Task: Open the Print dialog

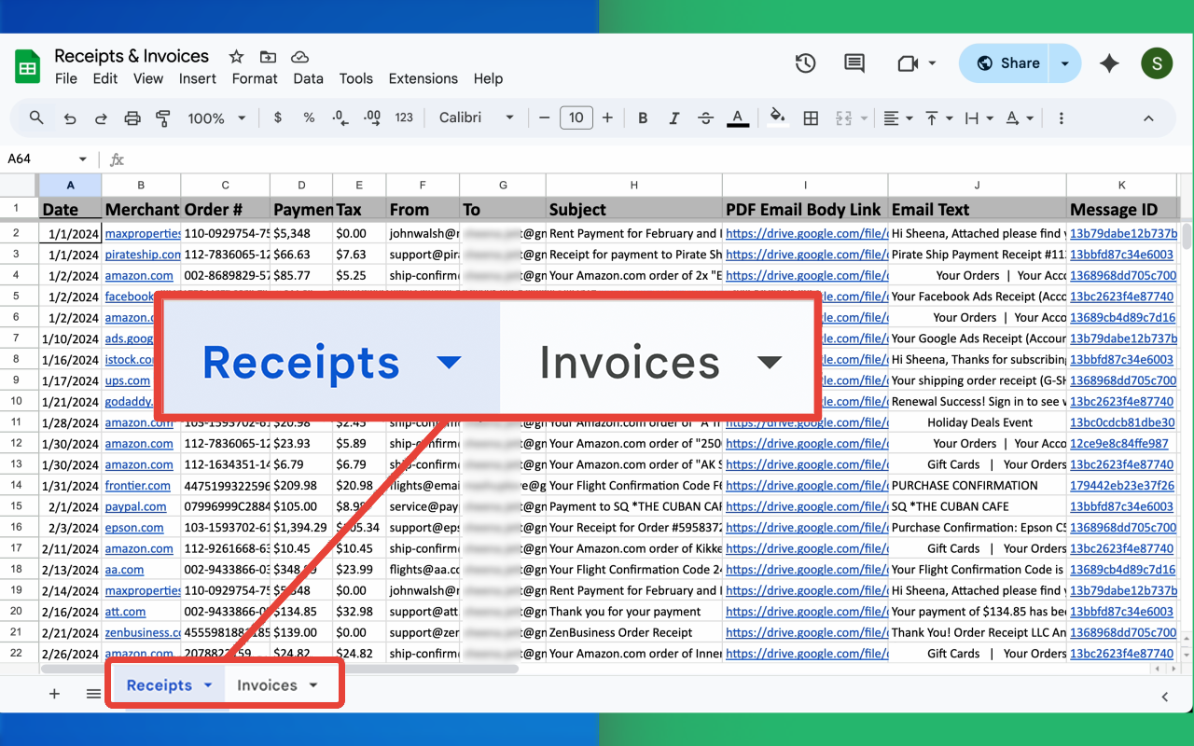Action: 132,117
